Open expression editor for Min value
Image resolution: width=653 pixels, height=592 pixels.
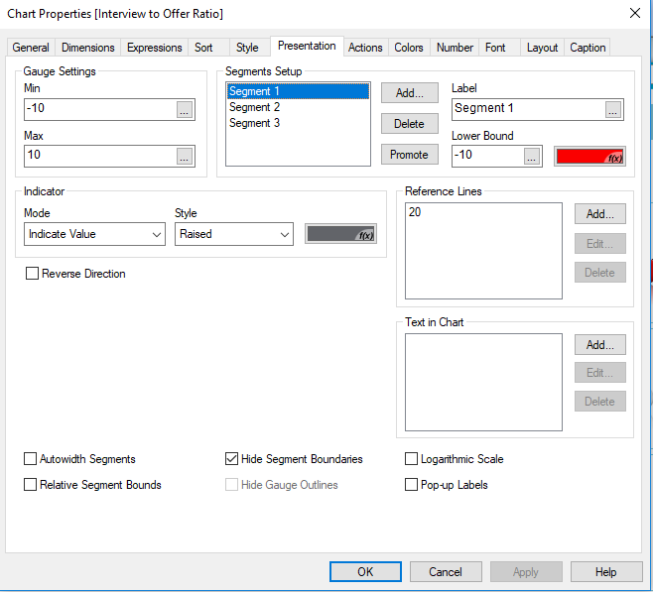click(x=184, y=109)
